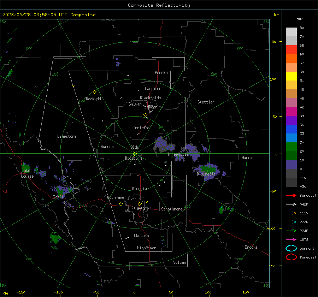This screenshot has height=297, width=318.
Task: Click the Strathmore city label
Action: pos(172,209)
